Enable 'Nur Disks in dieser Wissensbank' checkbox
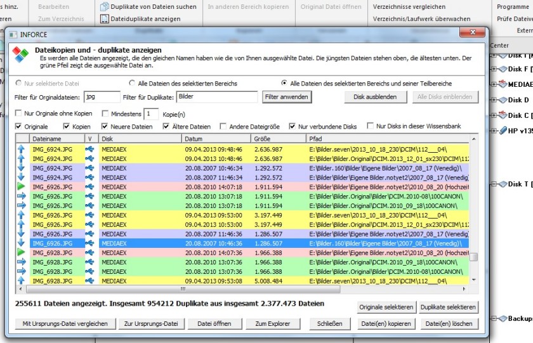 pyautogui.click(x=370, y=126)
